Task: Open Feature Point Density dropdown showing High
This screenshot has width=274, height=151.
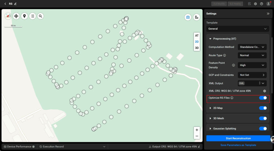Action: (x=252, y=65)
